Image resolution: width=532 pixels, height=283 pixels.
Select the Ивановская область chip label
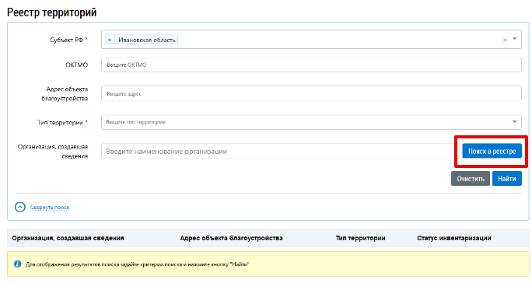[x=146, y=40]
